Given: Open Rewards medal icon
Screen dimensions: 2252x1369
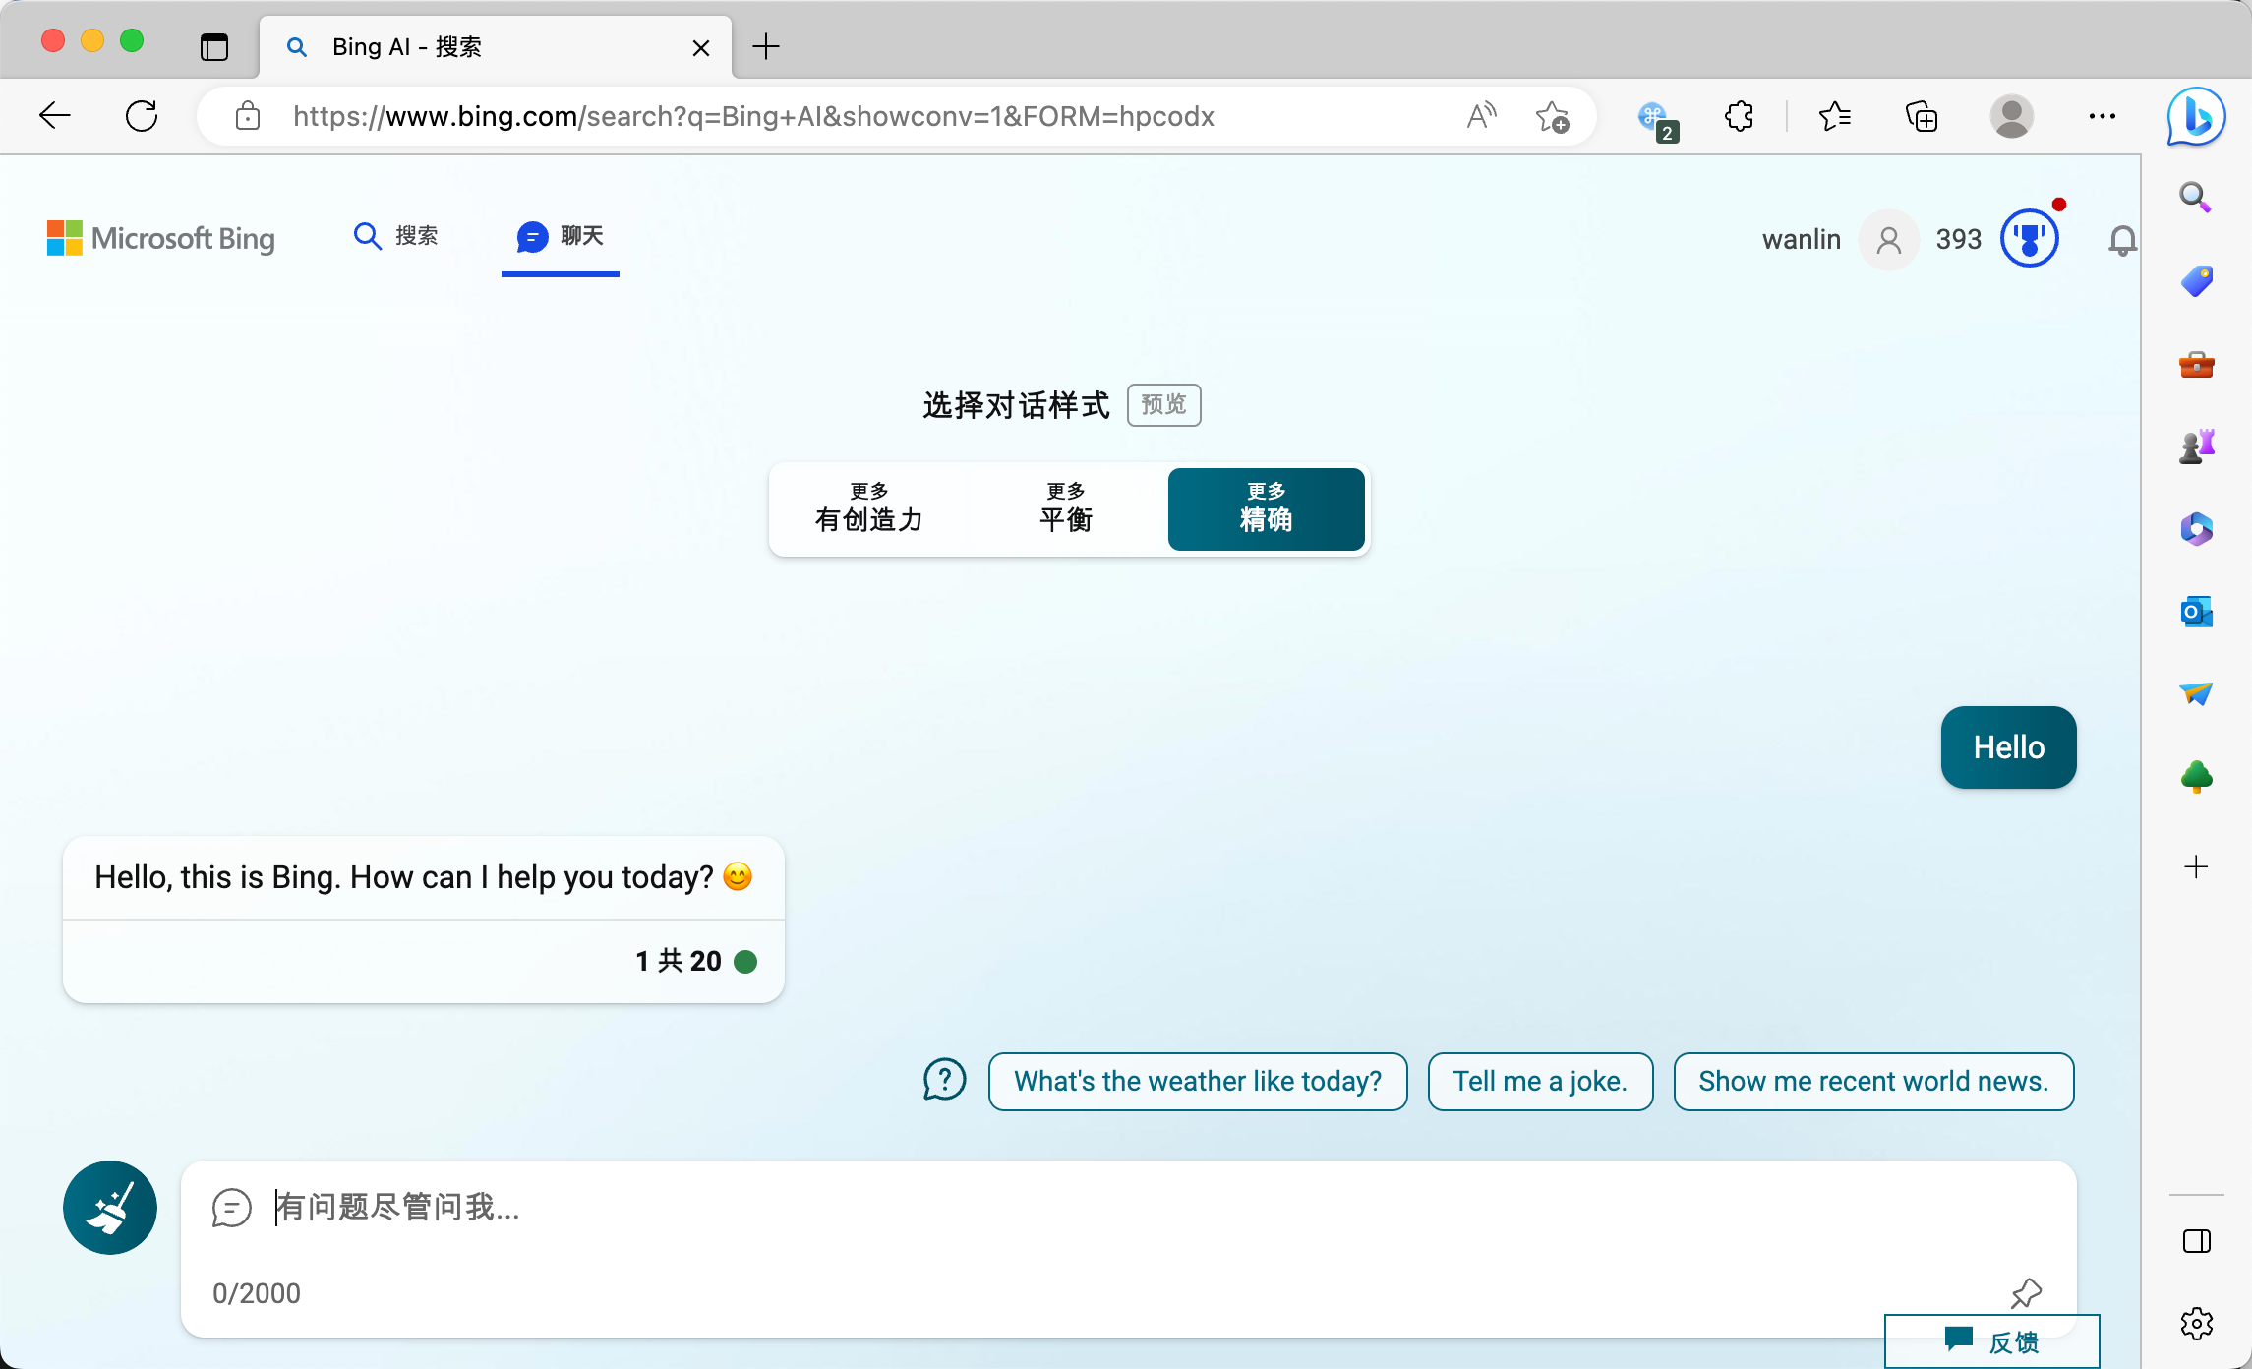Looking at the screenshot, I should tap(2030, 239).
